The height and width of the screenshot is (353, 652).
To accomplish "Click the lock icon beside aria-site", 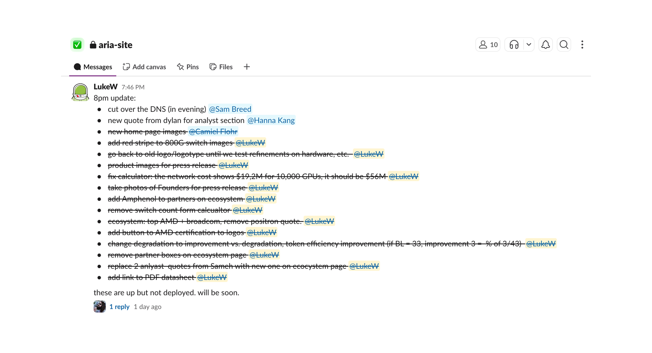I will coord(93,45).
